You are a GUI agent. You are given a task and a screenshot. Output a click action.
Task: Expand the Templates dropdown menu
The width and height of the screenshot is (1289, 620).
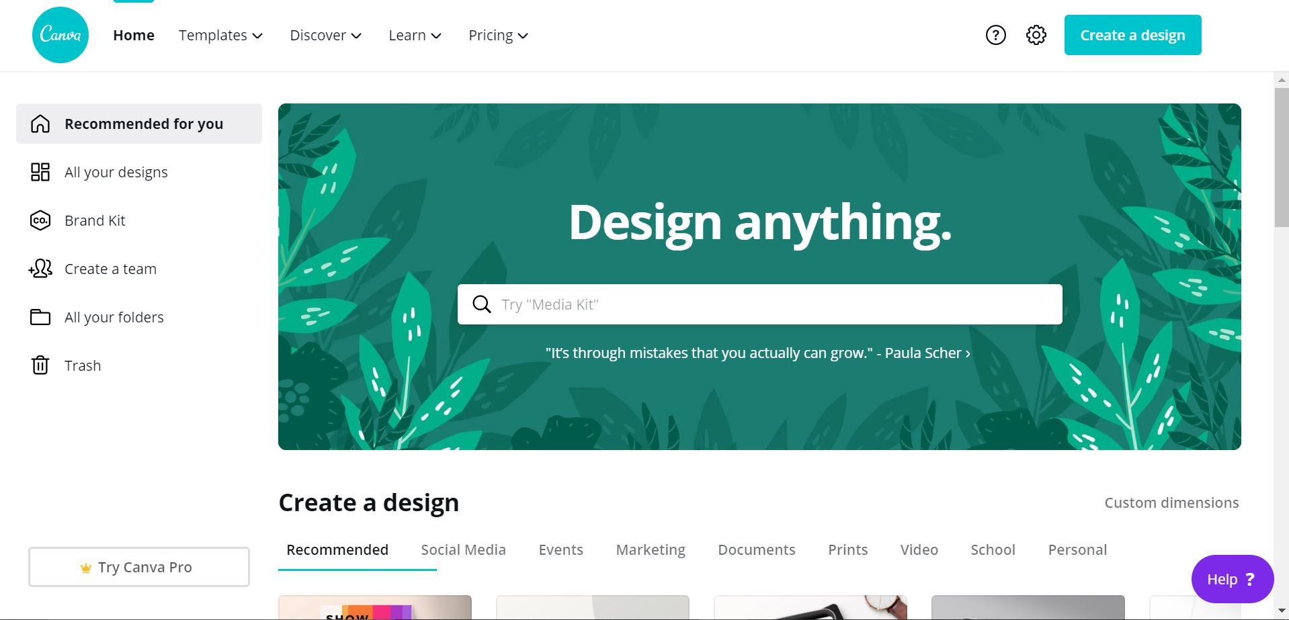tap(220, 35)
